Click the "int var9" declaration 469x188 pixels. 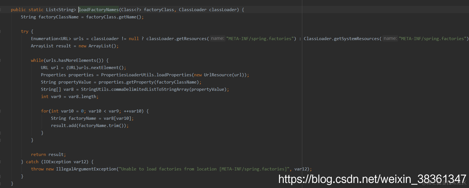[51, 97]
